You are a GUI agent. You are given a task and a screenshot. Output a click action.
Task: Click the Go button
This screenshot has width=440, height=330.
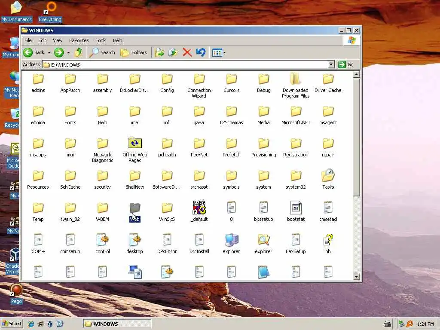(346, 64)
